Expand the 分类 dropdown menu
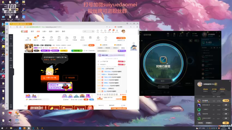Image resolution: width=232 pixels, height=130 pixels. point(44,31)
